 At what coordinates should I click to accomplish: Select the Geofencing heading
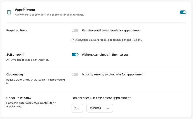point(15,75)
